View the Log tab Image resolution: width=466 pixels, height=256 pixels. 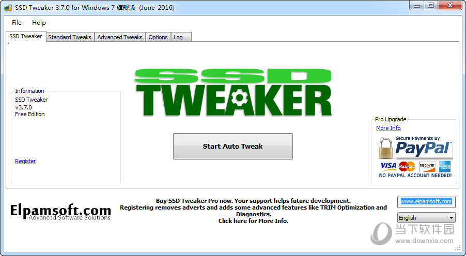[x=181, y=37]
